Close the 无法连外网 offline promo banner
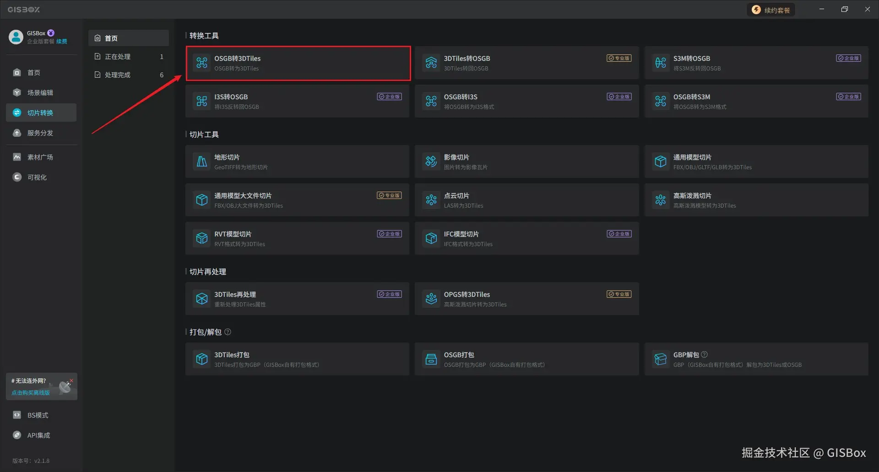 click(71, 381)
